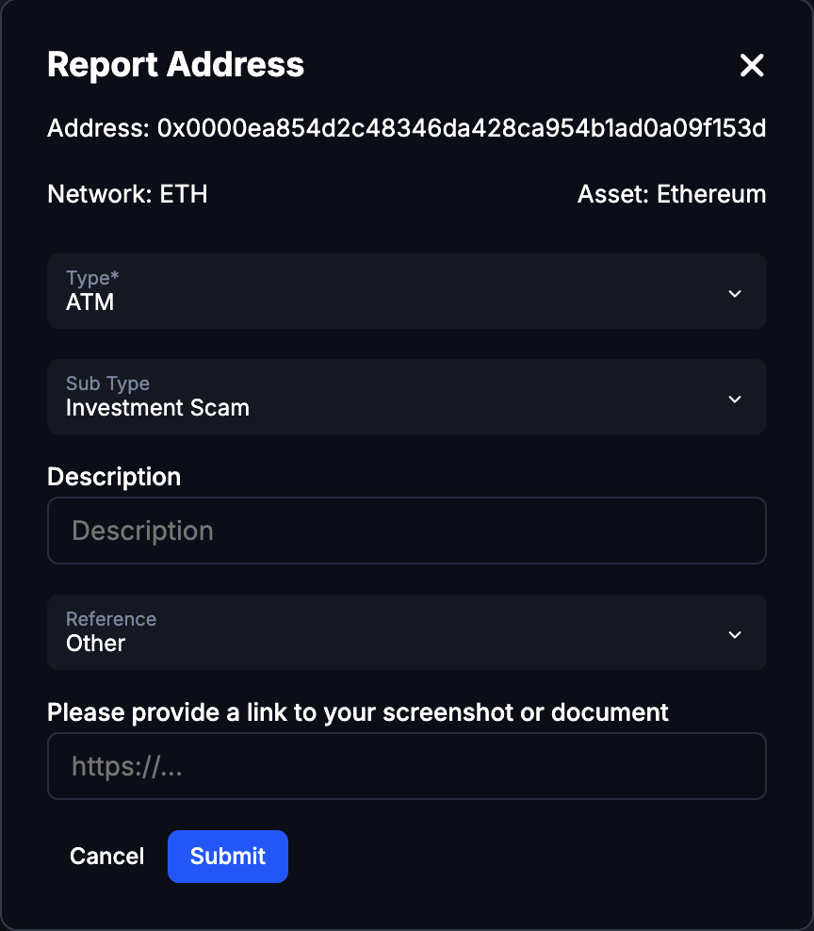The width and height of the screenshot is (814, 931).
Task: Click the Description heading
Action: (114, 477)
